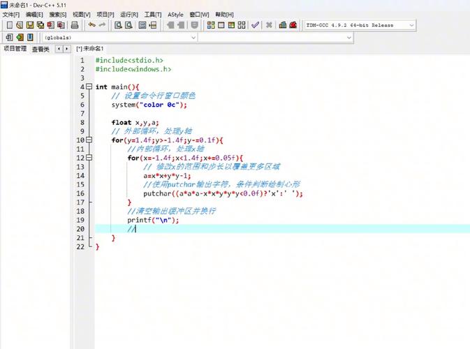Click the Save file icon

tap(30, 25)
